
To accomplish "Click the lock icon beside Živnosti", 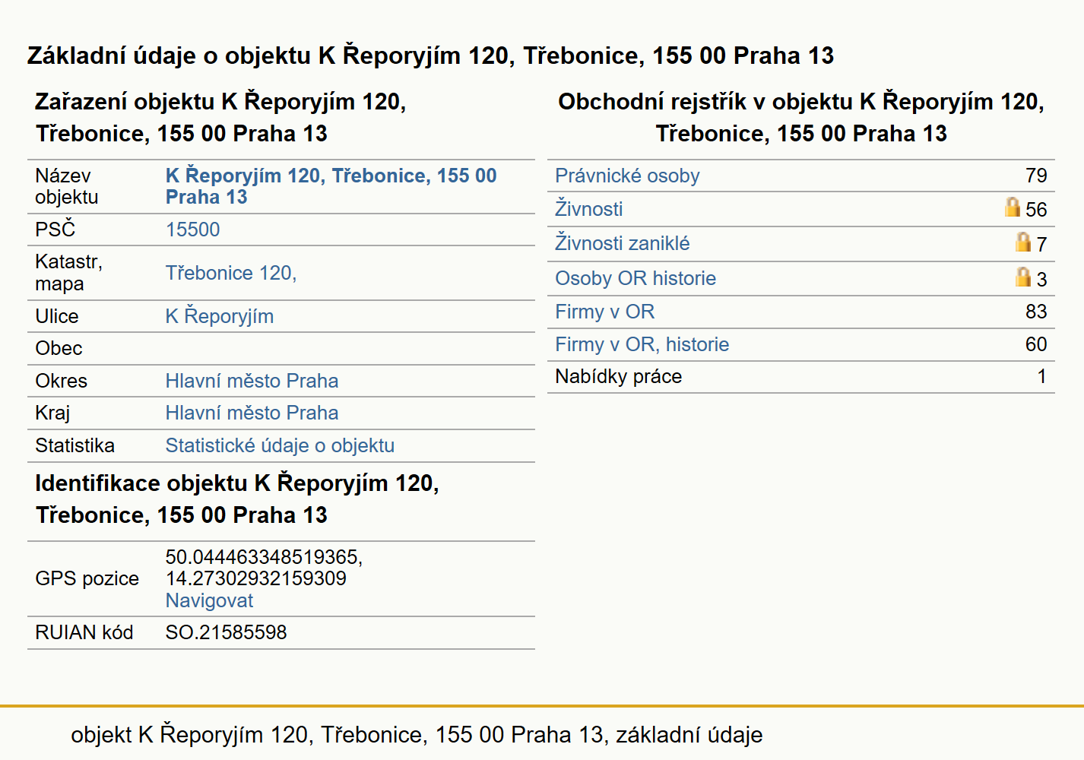I will point(1012,207).
